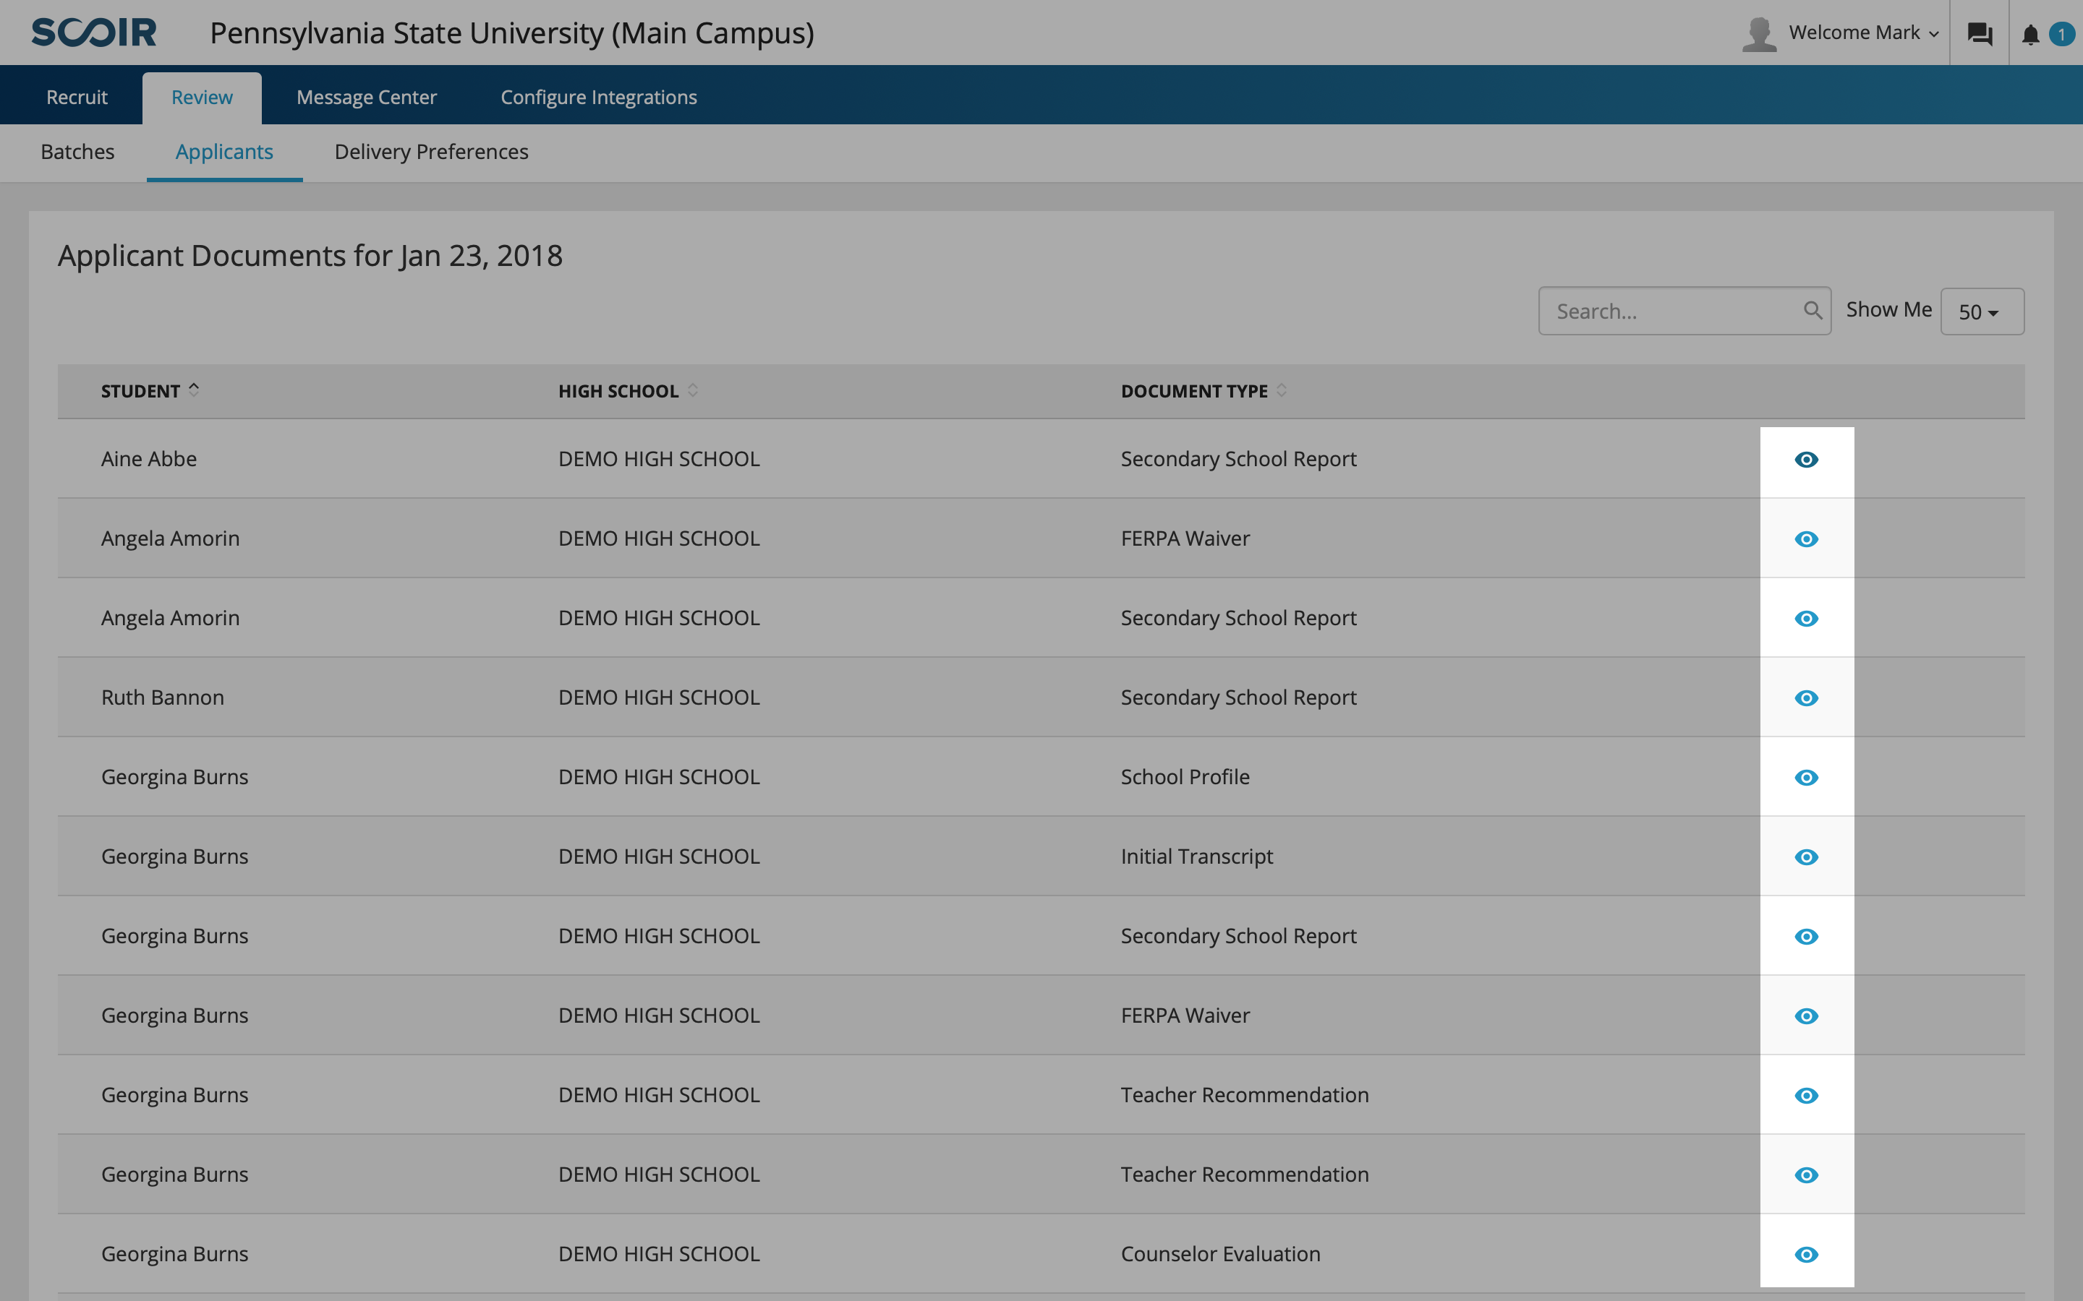Open the chat messages icon
This screenshot has height=1301, width=2083.
(1980, 33)
